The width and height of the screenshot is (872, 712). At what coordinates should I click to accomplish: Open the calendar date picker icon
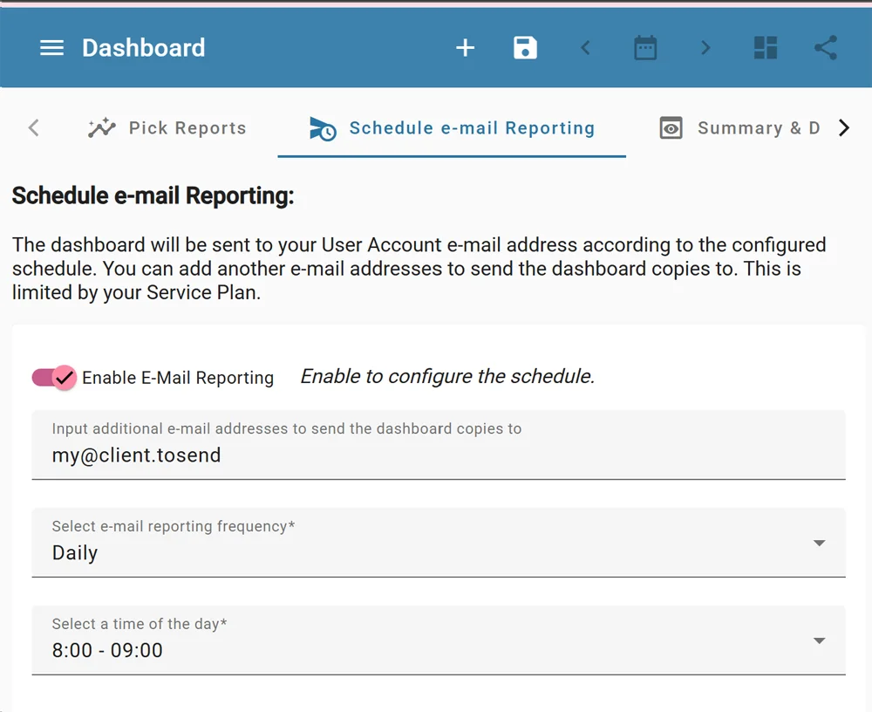pyautogui.click(x=645, y=48)
